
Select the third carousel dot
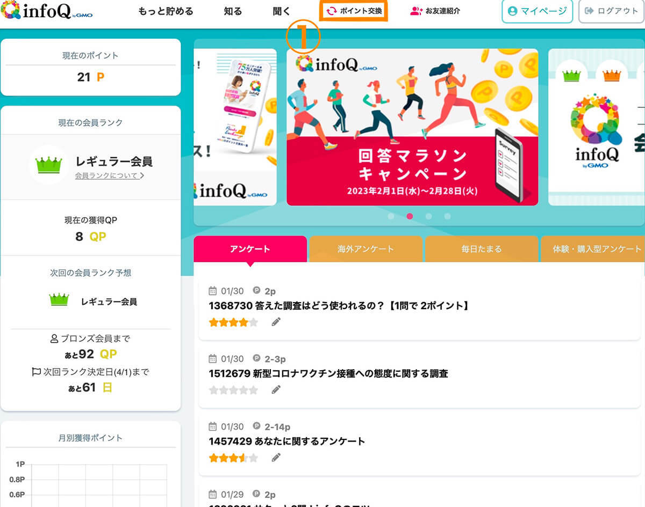point(428,216)
